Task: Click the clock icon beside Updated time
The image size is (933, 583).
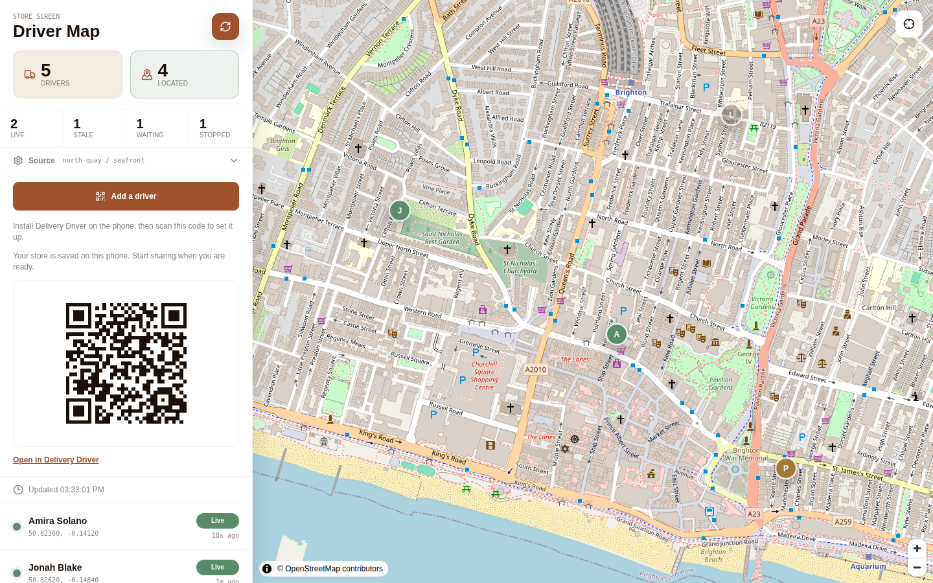Action: coord(18,490)
